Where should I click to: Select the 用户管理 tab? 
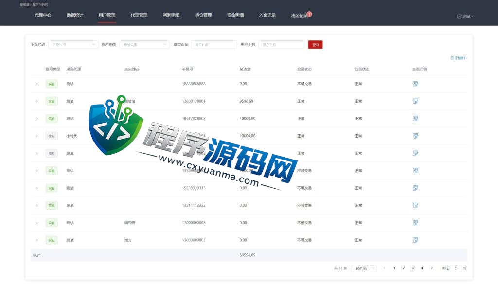point(107,15)
